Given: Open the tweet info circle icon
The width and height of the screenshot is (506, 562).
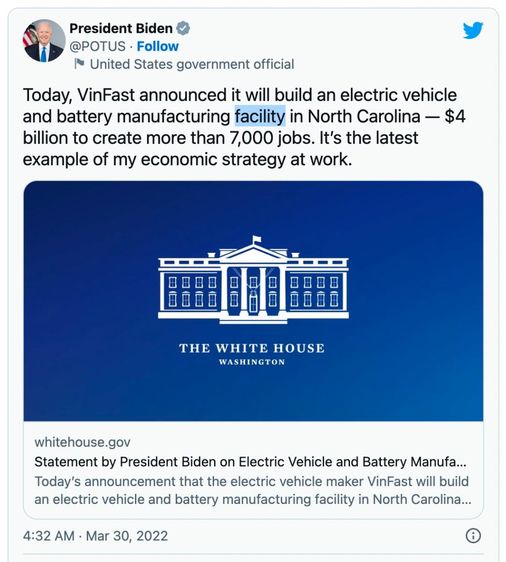Looking at the screenshot, I should [473, 535].
